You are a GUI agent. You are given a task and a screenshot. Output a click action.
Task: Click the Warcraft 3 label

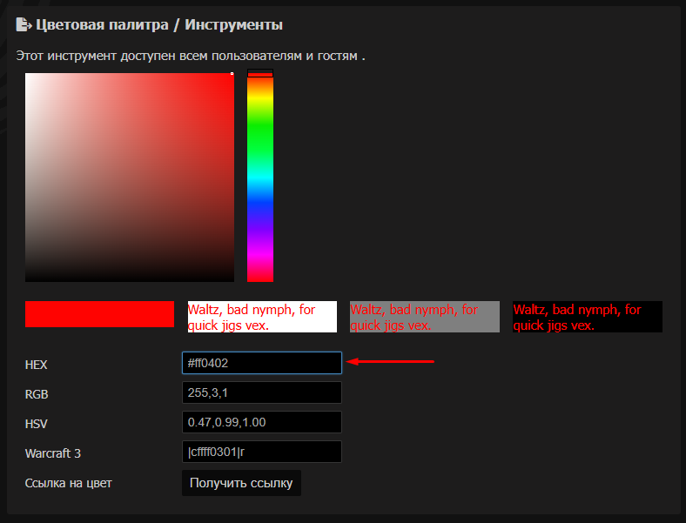(53, 453)
